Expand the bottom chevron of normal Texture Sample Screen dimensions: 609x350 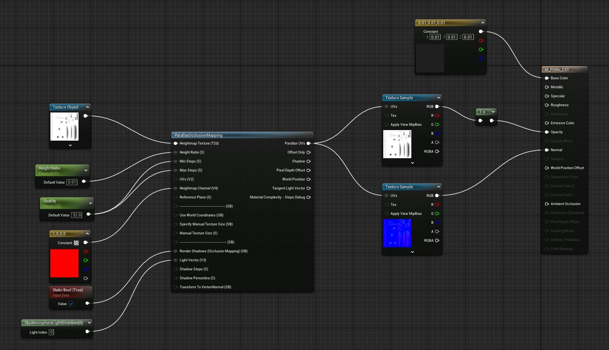tap(413, 252)
